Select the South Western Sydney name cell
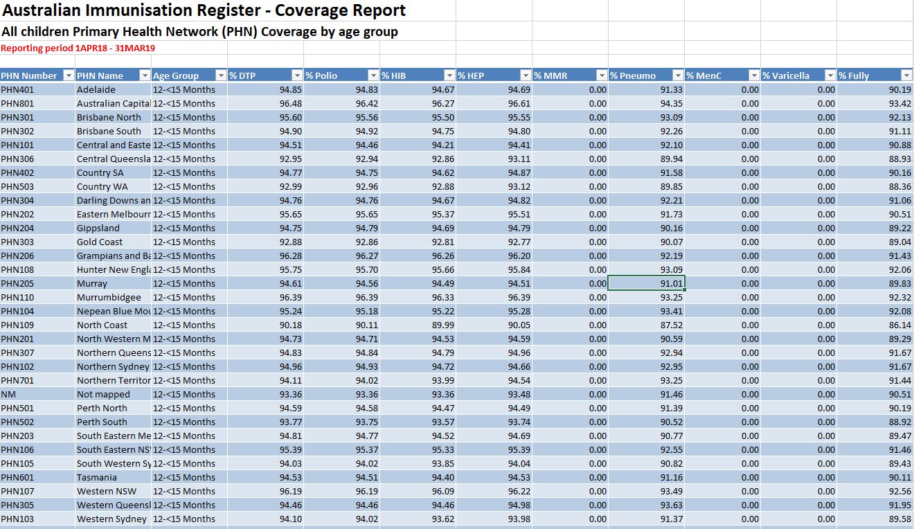The width and height of the screenshot is (914, 529). 113,463
